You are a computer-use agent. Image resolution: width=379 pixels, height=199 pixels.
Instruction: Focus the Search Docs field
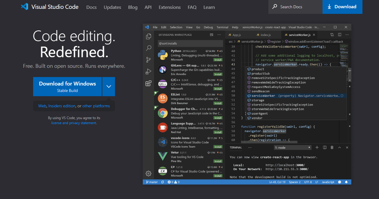point(295,7)
